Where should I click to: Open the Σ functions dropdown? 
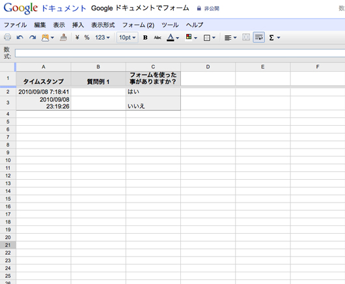(x=274, y=38)
